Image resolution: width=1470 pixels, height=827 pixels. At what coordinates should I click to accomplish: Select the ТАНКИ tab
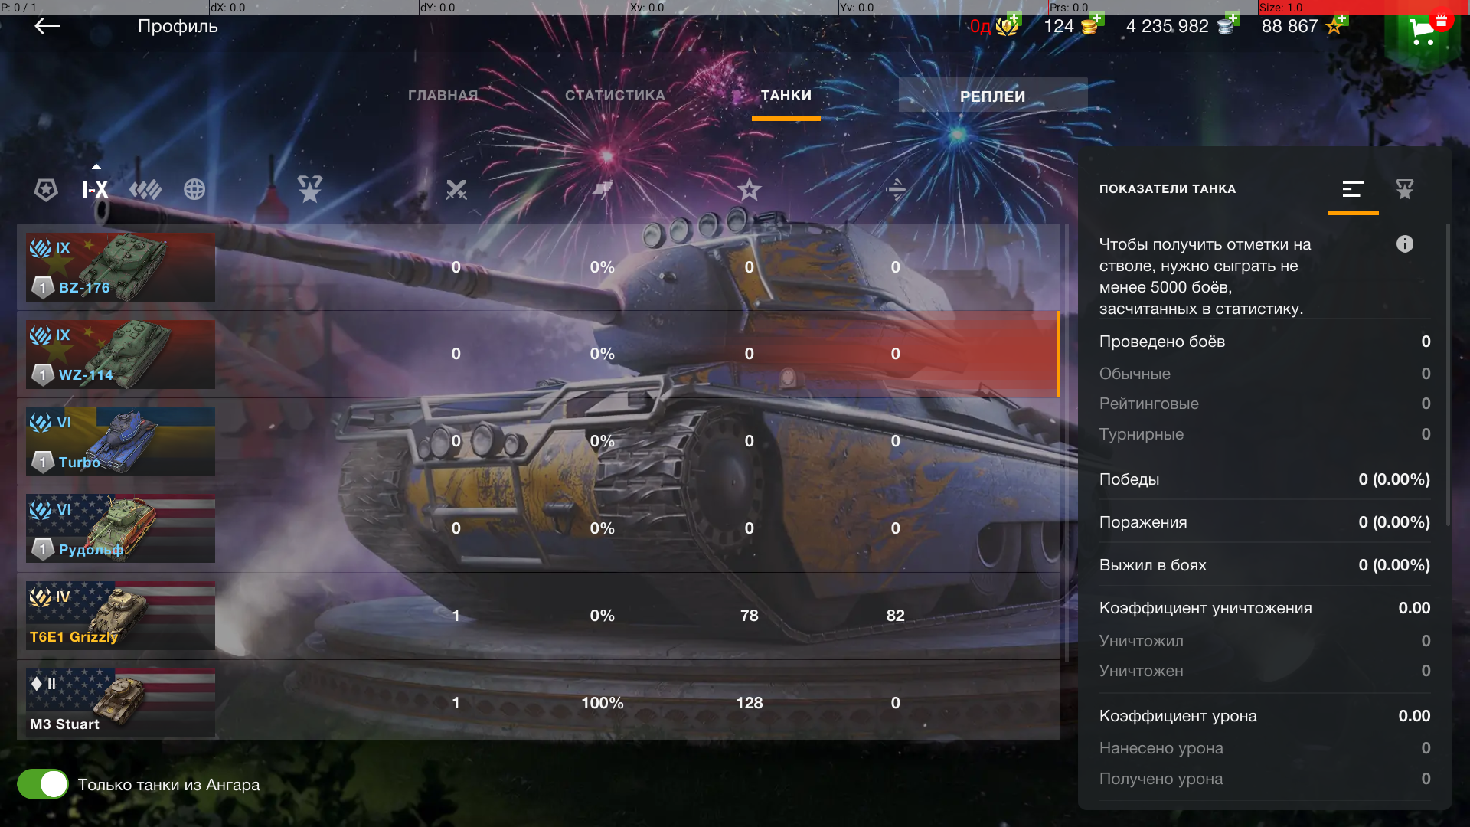tap(786, 96)
